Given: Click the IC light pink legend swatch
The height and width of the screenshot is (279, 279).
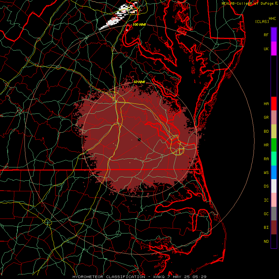Looking at the screenshot, I should 274,200.
